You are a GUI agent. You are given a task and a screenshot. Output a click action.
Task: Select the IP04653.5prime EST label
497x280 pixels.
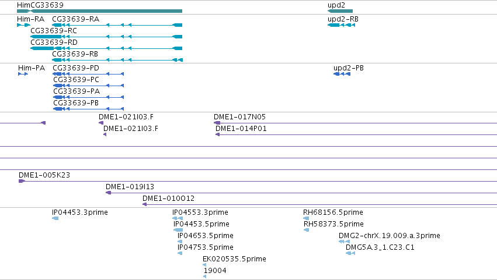click(x=206, y=236)
